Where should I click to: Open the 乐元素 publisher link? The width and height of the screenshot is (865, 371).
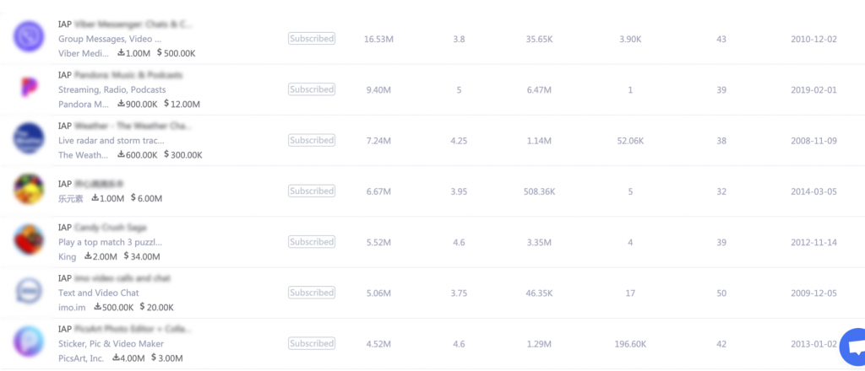click(71, 199)
